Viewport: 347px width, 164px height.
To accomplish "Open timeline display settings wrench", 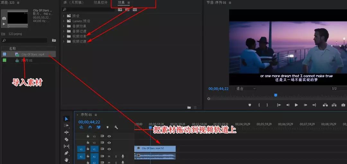I will pyautogui.click(x=116, y=127).
